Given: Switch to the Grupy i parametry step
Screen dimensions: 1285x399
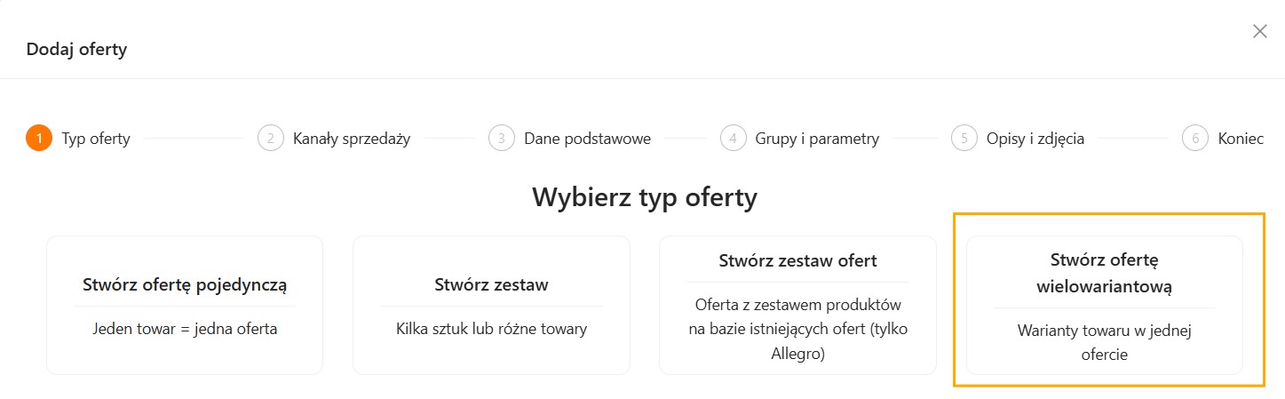Looking at the screenshot, I should pos(817,139).
